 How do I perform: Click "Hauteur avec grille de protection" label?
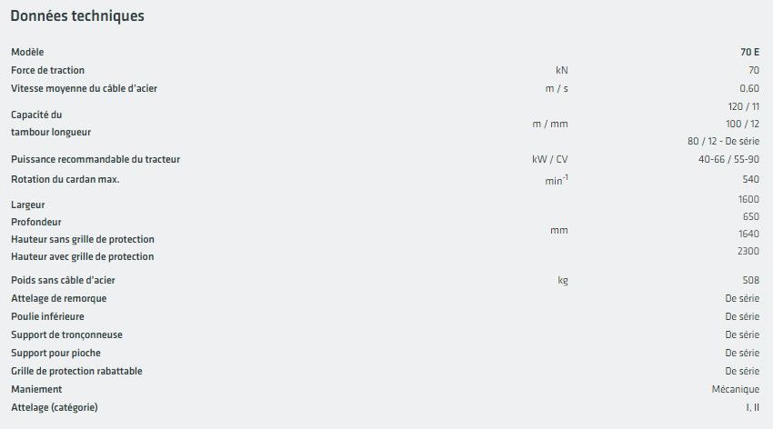83,256
